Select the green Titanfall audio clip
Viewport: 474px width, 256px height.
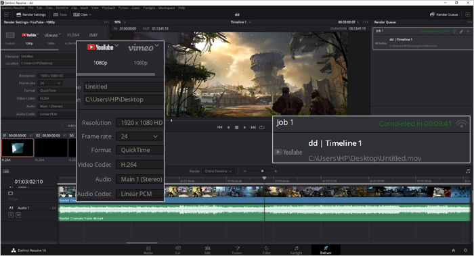265,213
